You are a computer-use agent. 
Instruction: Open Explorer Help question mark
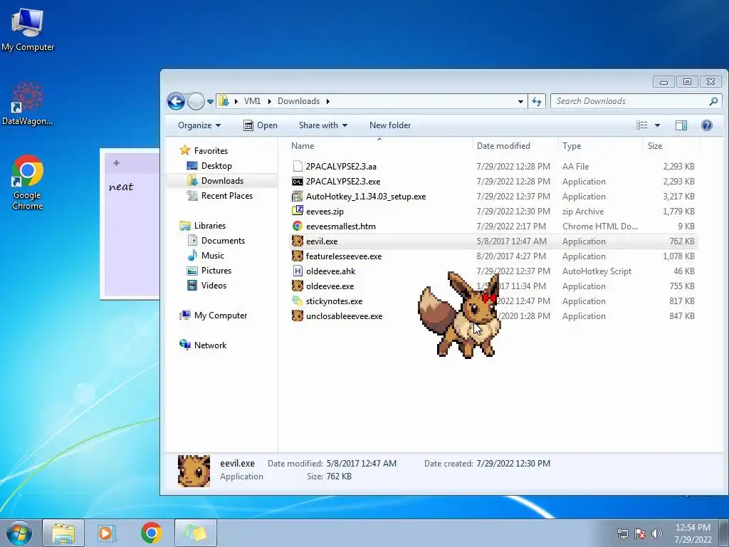click(x=707, y=125)
